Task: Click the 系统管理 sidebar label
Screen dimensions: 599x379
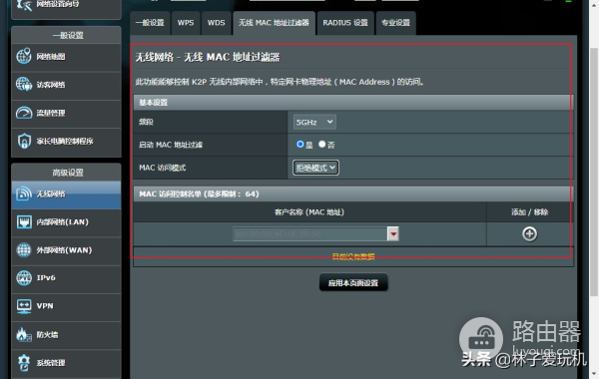Action: point(51,363)
